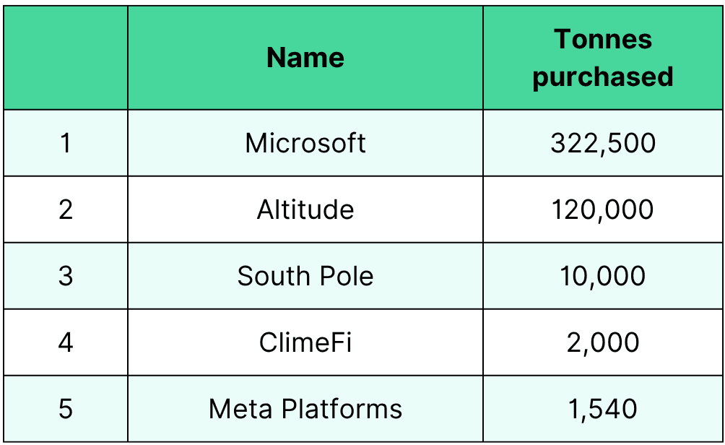Click the Name column header
The width and height of the screenshot is (725, 445).
[305, 58]
